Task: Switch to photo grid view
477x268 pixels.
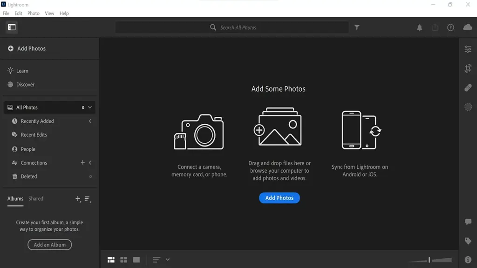Action: pos(111,260)
